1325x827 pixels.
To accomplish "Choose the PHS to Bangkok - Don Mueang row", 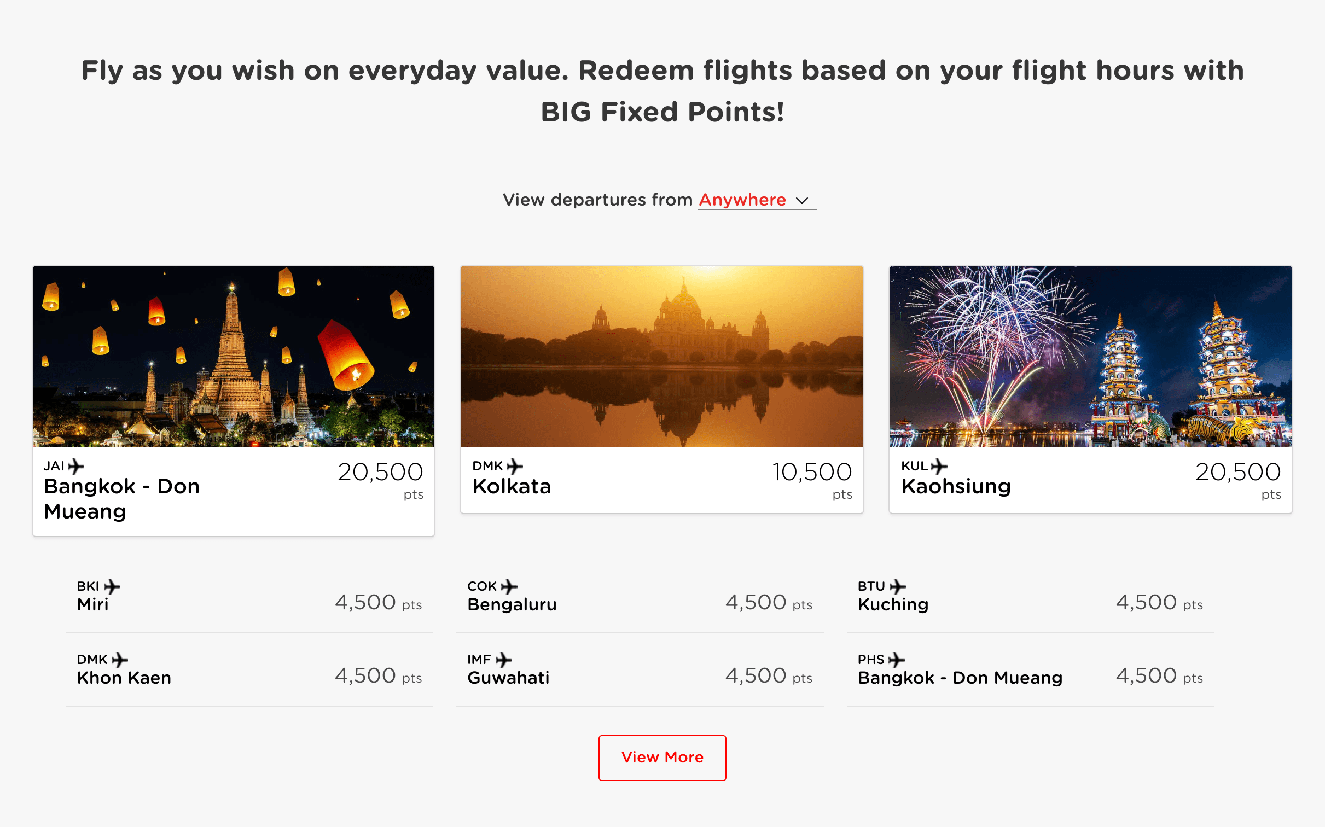I will (1030, 670).
